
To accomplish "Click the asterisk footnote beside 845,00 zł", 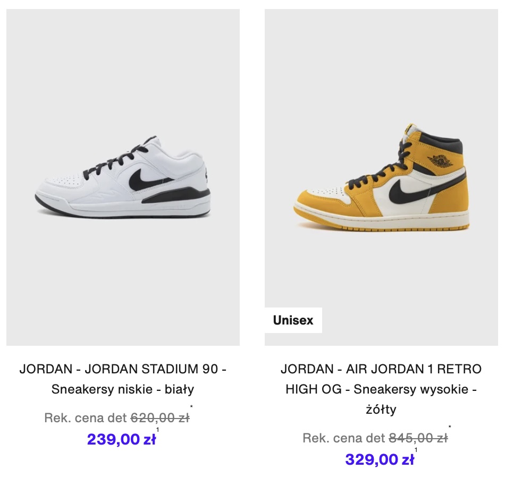I will point(450,427).
